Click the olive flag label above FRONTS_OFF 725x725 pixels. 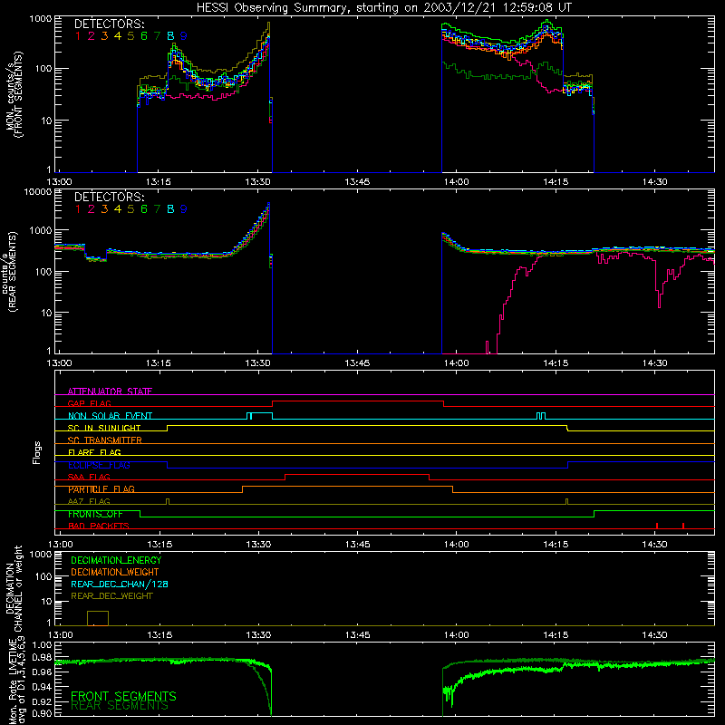pos(89,501)
